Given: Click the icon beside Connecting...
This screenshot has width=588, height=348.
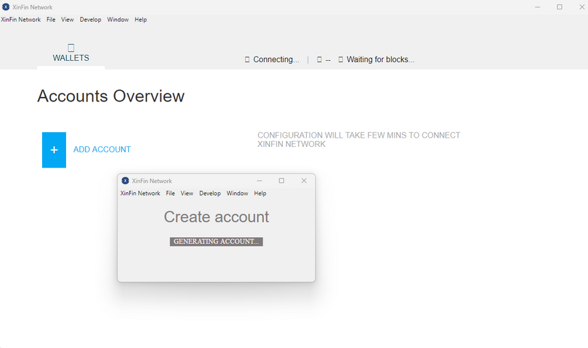Looking at the screenshot, I should 247,59.
